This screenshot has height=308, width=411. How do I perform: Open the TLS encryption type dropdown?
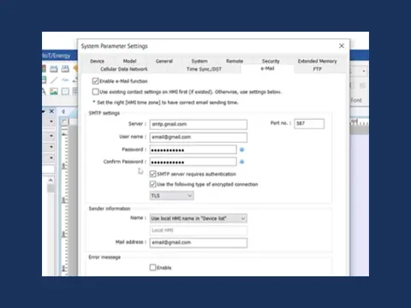click(x=171, y=196)
